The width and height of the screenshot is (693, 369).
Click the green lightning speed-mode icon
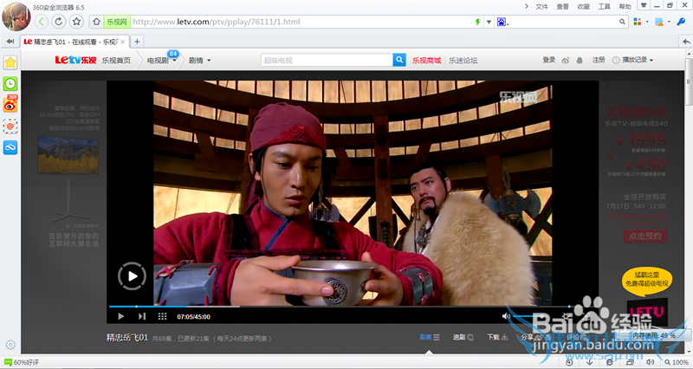tap(478, 22)
